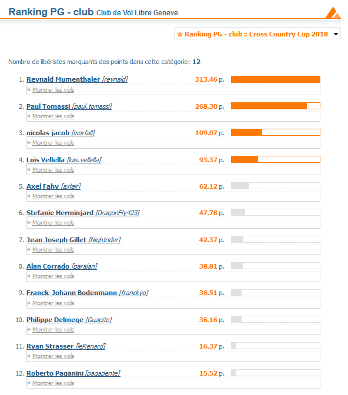Viewport: 348px width, 395px height.
Task: Expand flights under nicolas jacob
Action: 53,143
